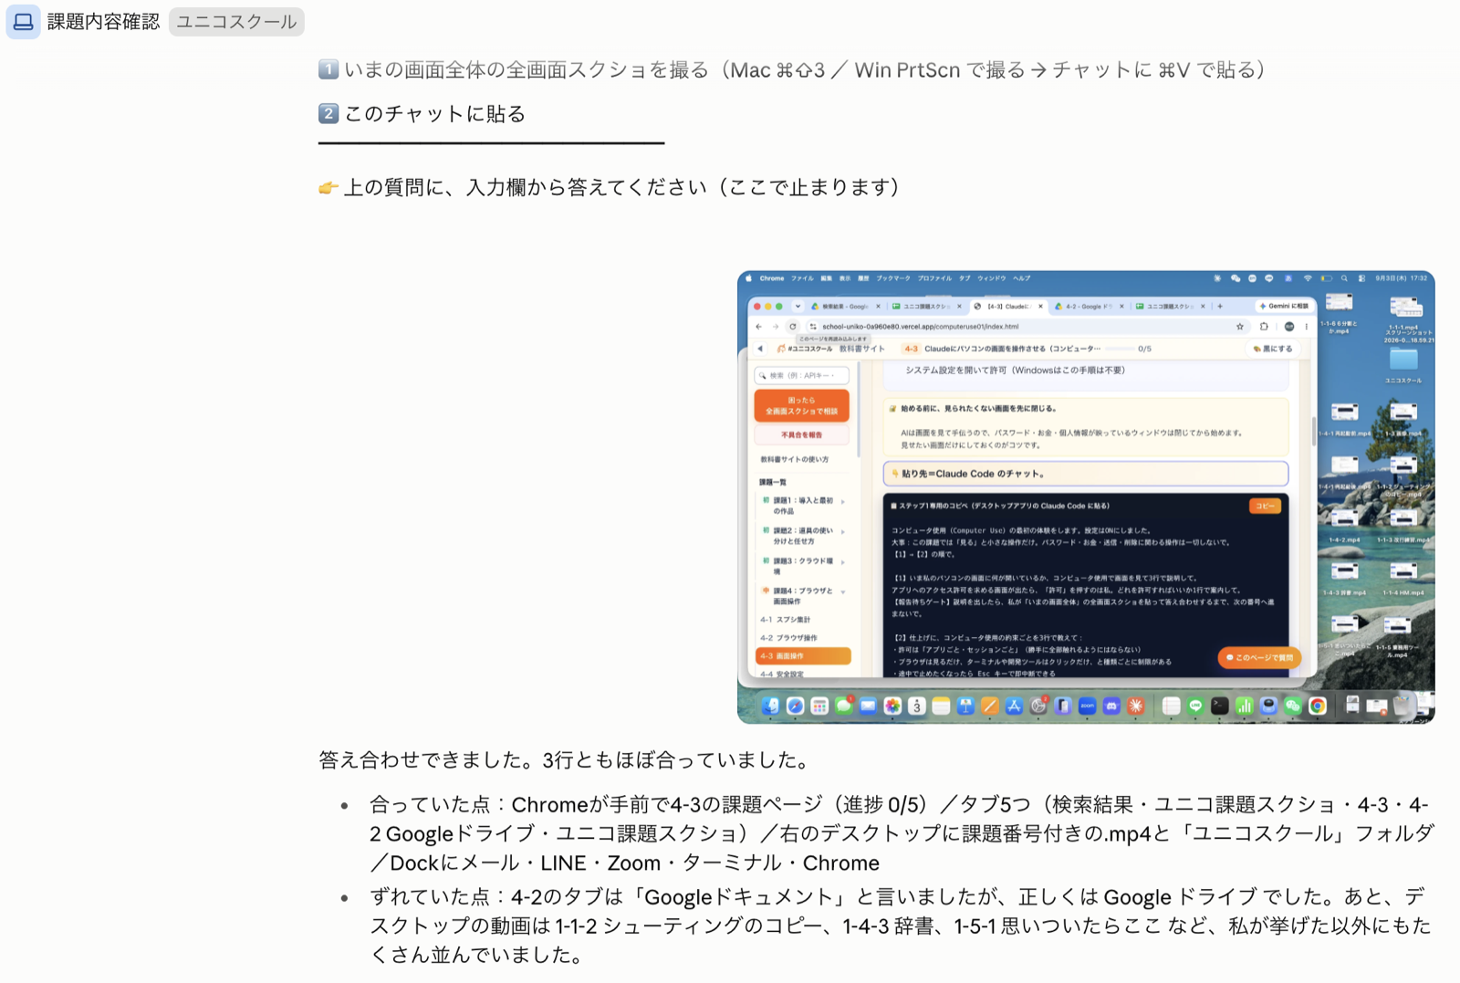Open the ユニコスクール project tag
Image resolution: width=1460 pixels, height=983 pixels.
coord(236,22)
